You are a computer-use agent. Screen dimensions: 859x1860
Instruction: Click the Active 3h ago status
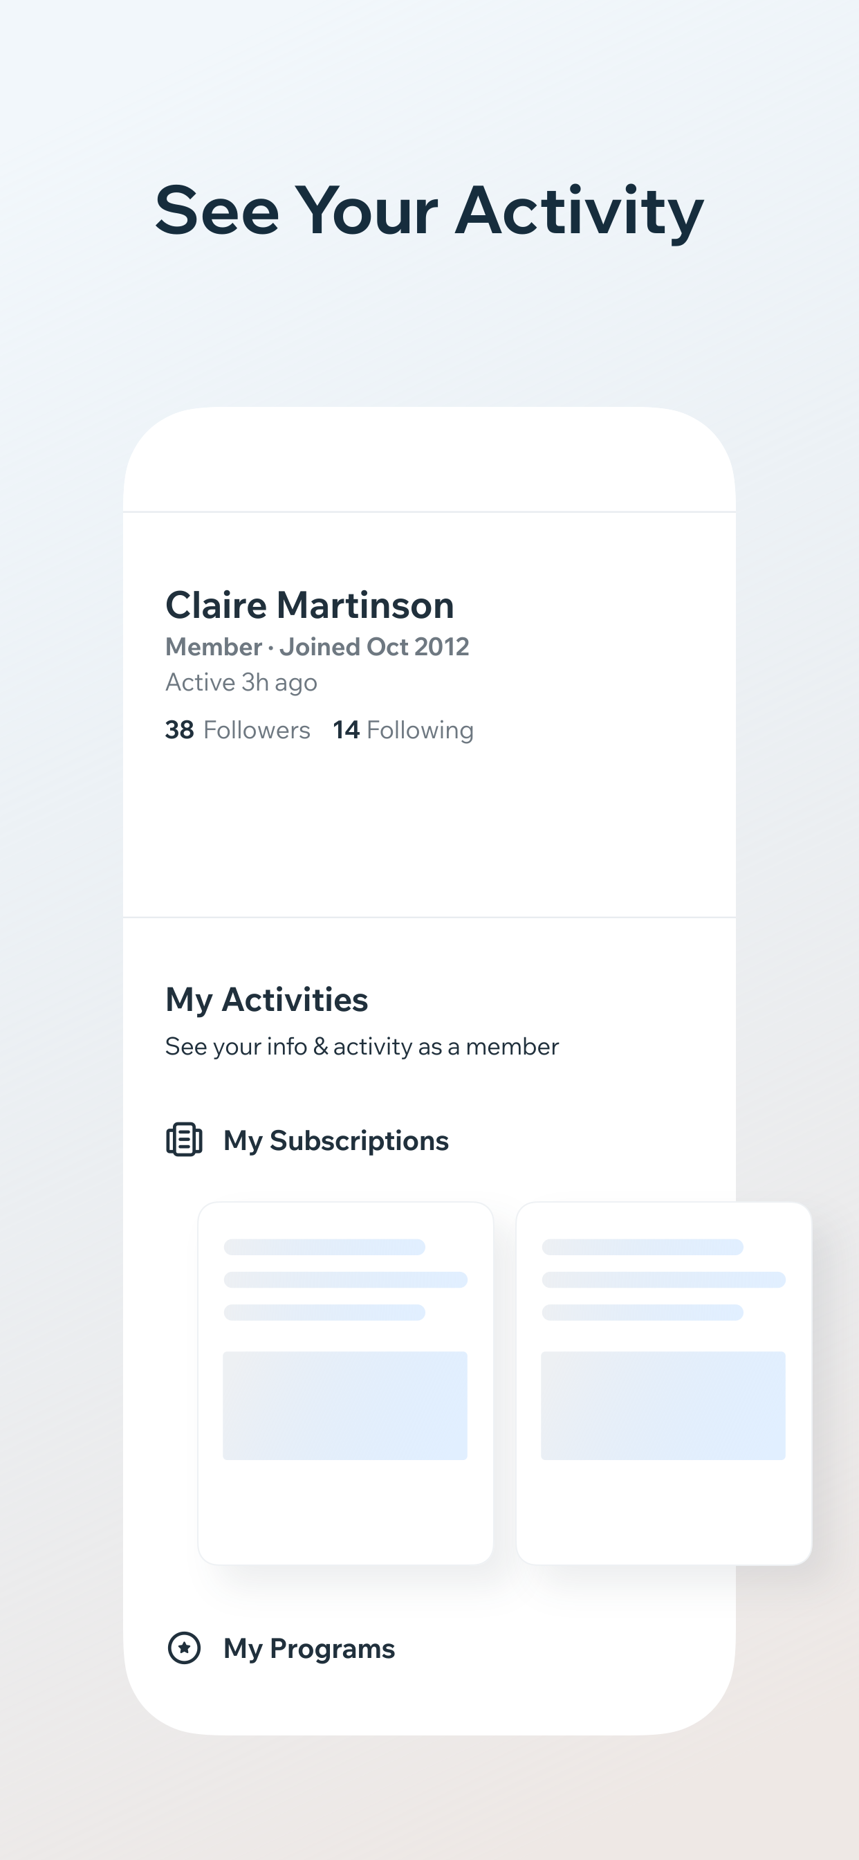(x=241, y=682)
